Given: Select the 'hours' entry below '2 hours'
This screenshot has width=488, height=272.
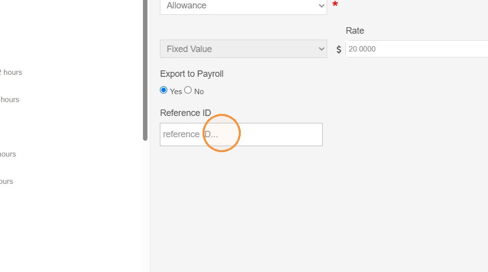Looking at the screenshot, I should pyautogui.click(x=9, y=100).
